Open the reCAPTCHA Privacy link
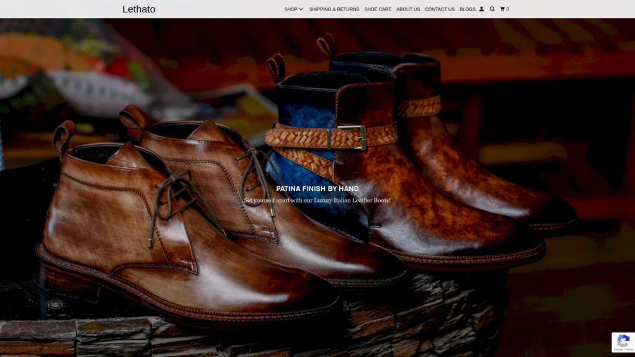The height and width of the screenshot is (357, 635). (618, 350)
